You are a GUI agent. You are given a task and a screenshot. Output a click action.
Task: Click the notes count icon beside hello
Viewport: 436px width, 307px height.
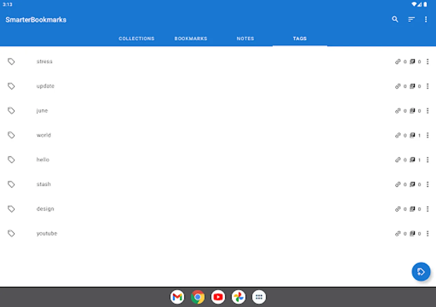pyautogui.click(x=413, y=160)
